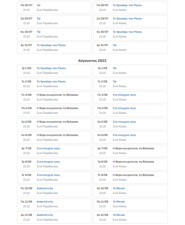Click Η Βέρα ονειρεύεται τη θάλασσα on Πε 3/08
Viewport: 185px width, 225px height.
click(x=57, y=95)
